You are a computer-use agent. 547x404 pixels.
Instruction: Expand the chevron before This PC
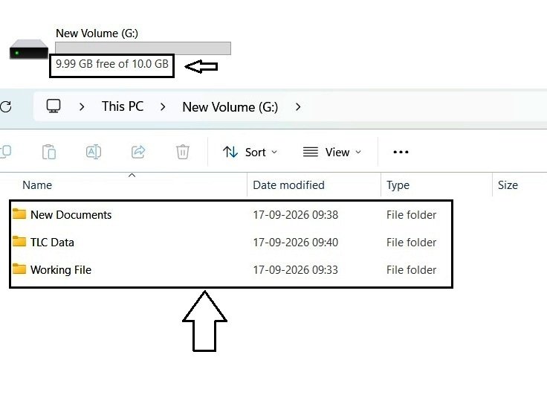pyautogui.click(x=82, y=107)
